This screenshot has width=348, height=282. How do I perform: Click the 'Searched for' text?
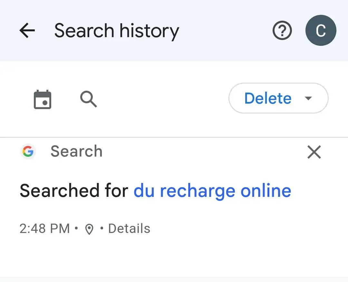74,191
